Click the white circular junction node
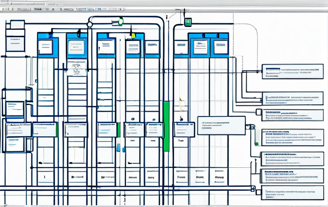 pos(89,25)
